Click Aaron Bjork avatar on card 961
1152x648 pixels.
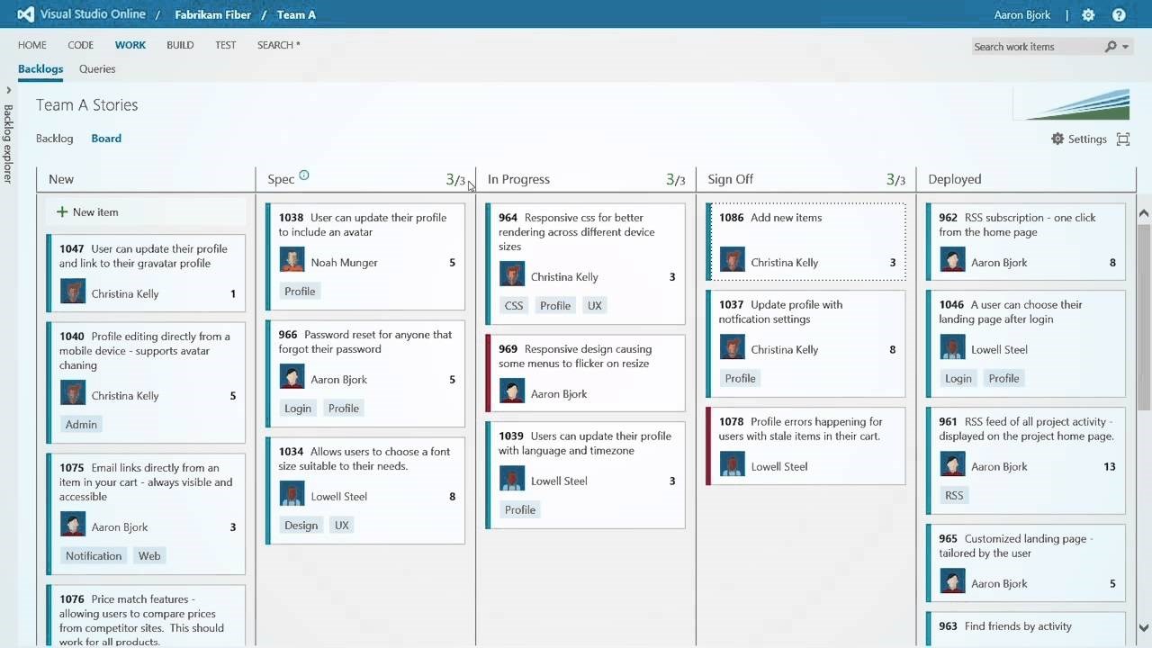click(952, 464)
